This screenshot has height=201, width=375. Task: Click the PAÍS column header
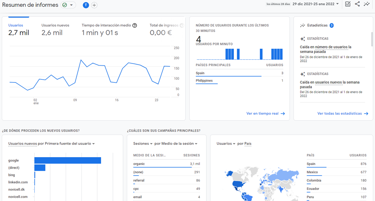310,155
